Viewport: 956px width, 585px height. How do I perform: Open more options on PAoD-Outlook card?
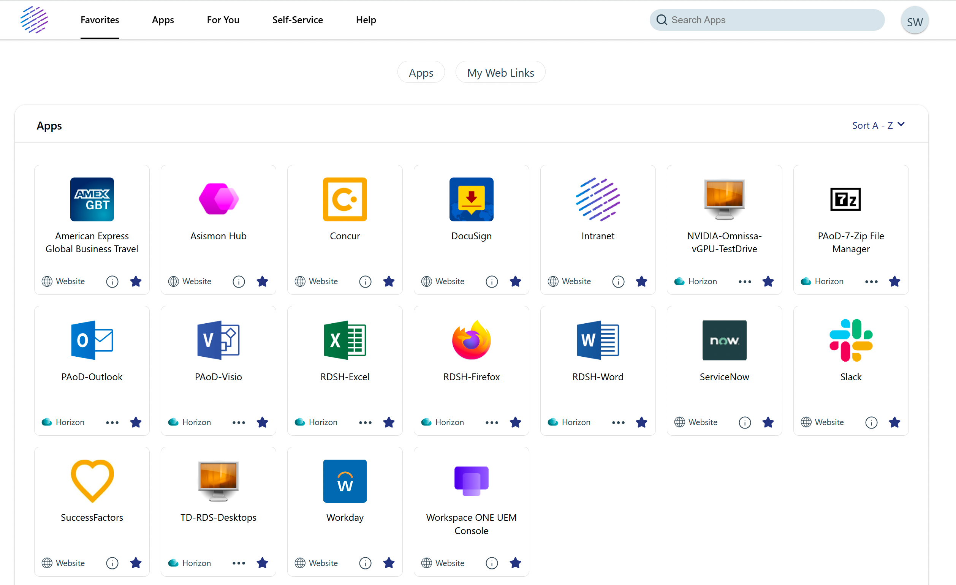coord(112,422)
